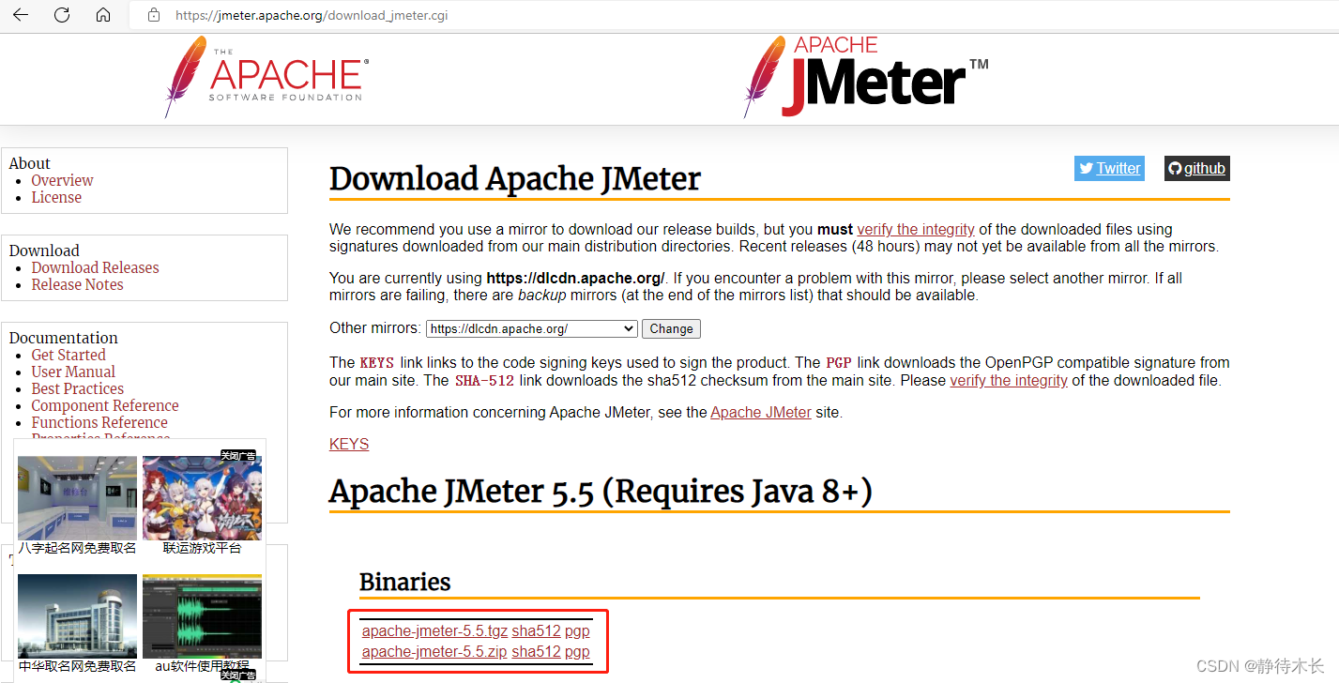Open the au软件使用教程 ad thumbnail

pyautogui.click(x=202, y=616)
